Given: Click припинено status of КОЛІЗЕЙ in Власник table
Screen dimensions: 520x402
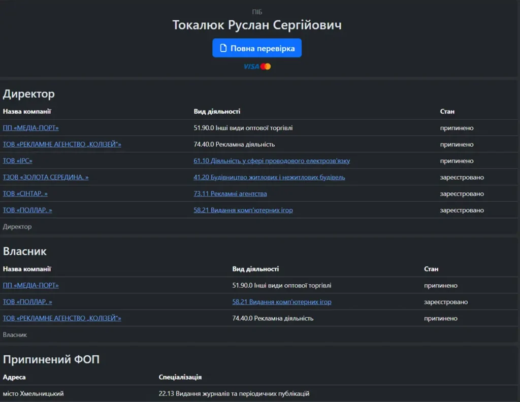Looking at the screenshot, I should (x=441, y=318).
